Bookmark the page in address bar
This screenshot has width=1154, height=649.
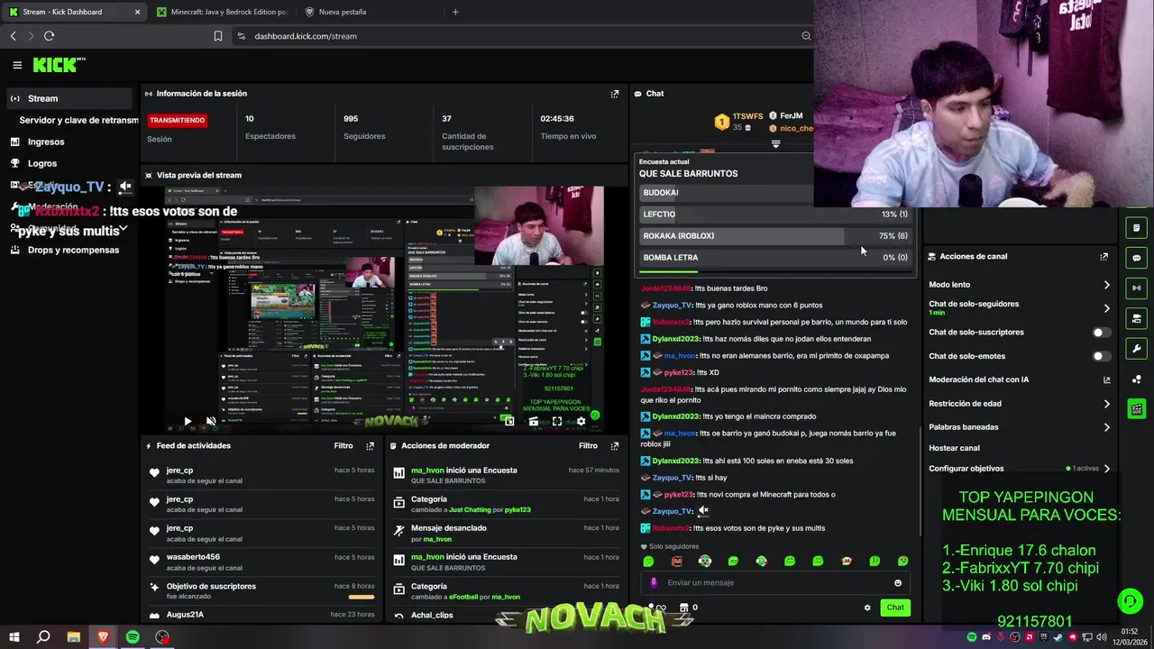click(218, 36)
